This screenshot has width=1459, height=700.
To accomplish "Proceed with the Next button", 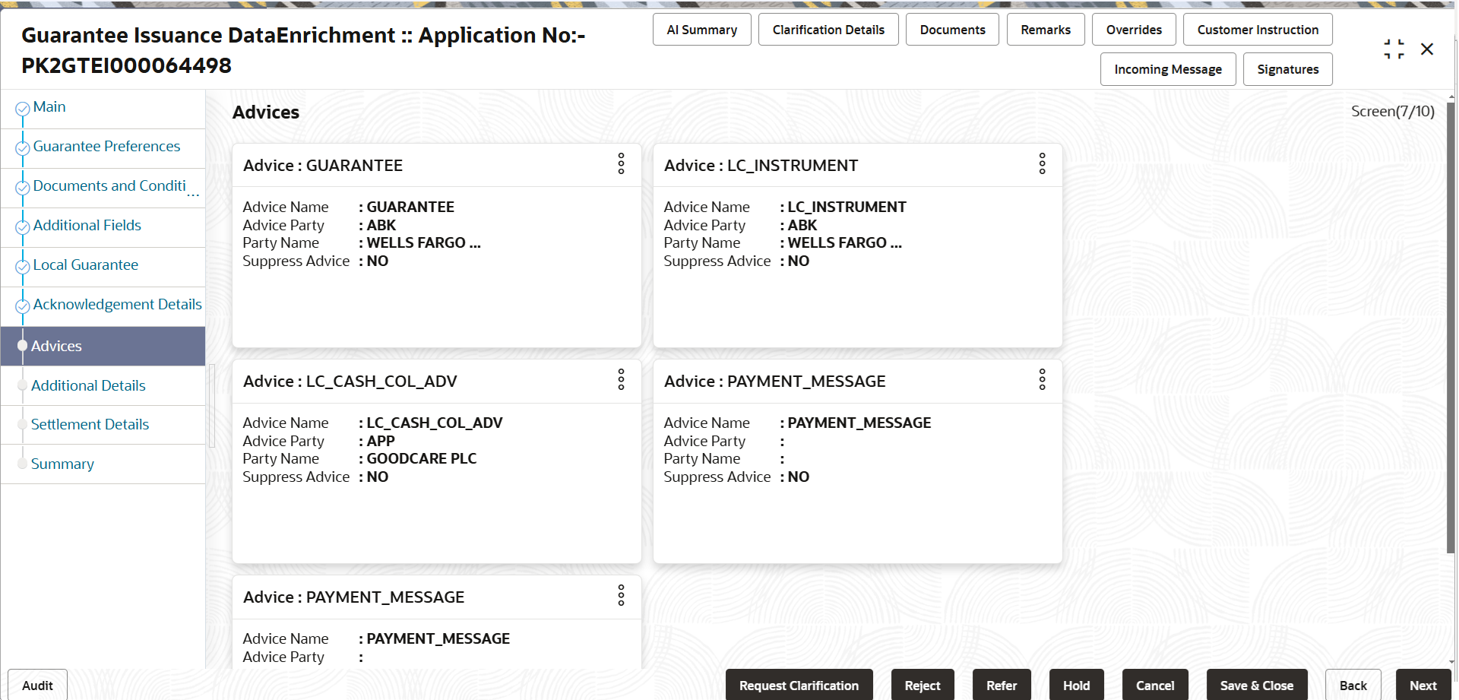I will [1423, 686].
